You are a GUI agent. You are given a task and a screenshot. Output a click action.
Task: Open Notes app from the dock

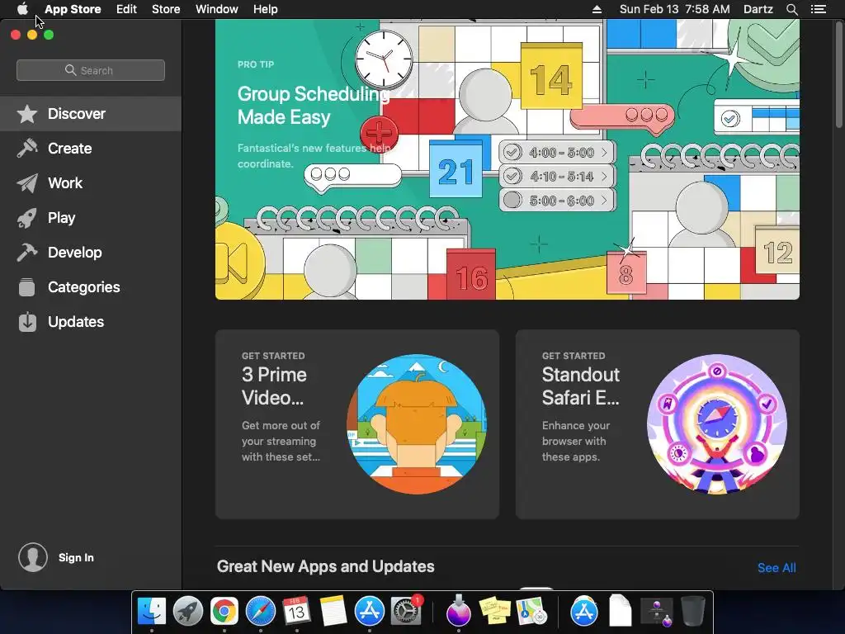point(333,611)
